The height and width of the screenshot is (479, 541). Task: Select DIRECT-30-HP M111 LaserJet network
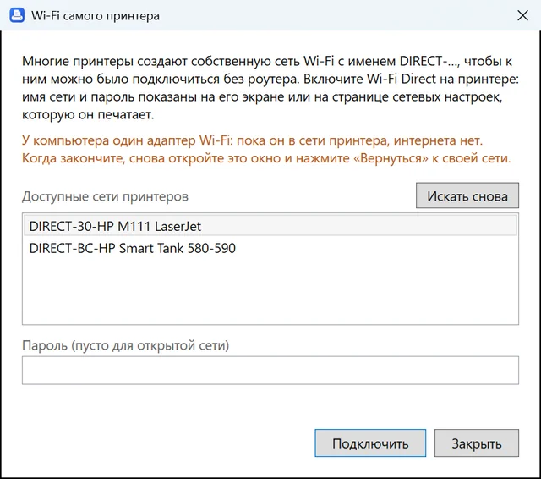point(270,226)
